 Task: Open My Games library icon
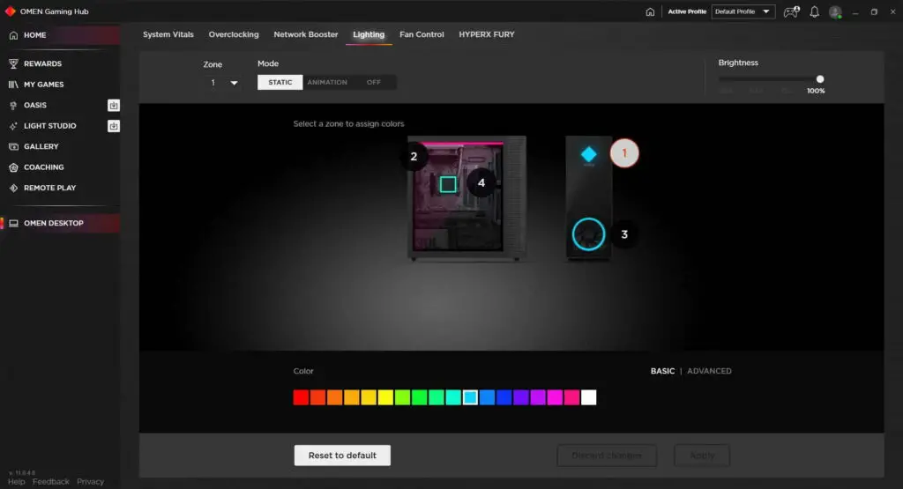(13, 85)
